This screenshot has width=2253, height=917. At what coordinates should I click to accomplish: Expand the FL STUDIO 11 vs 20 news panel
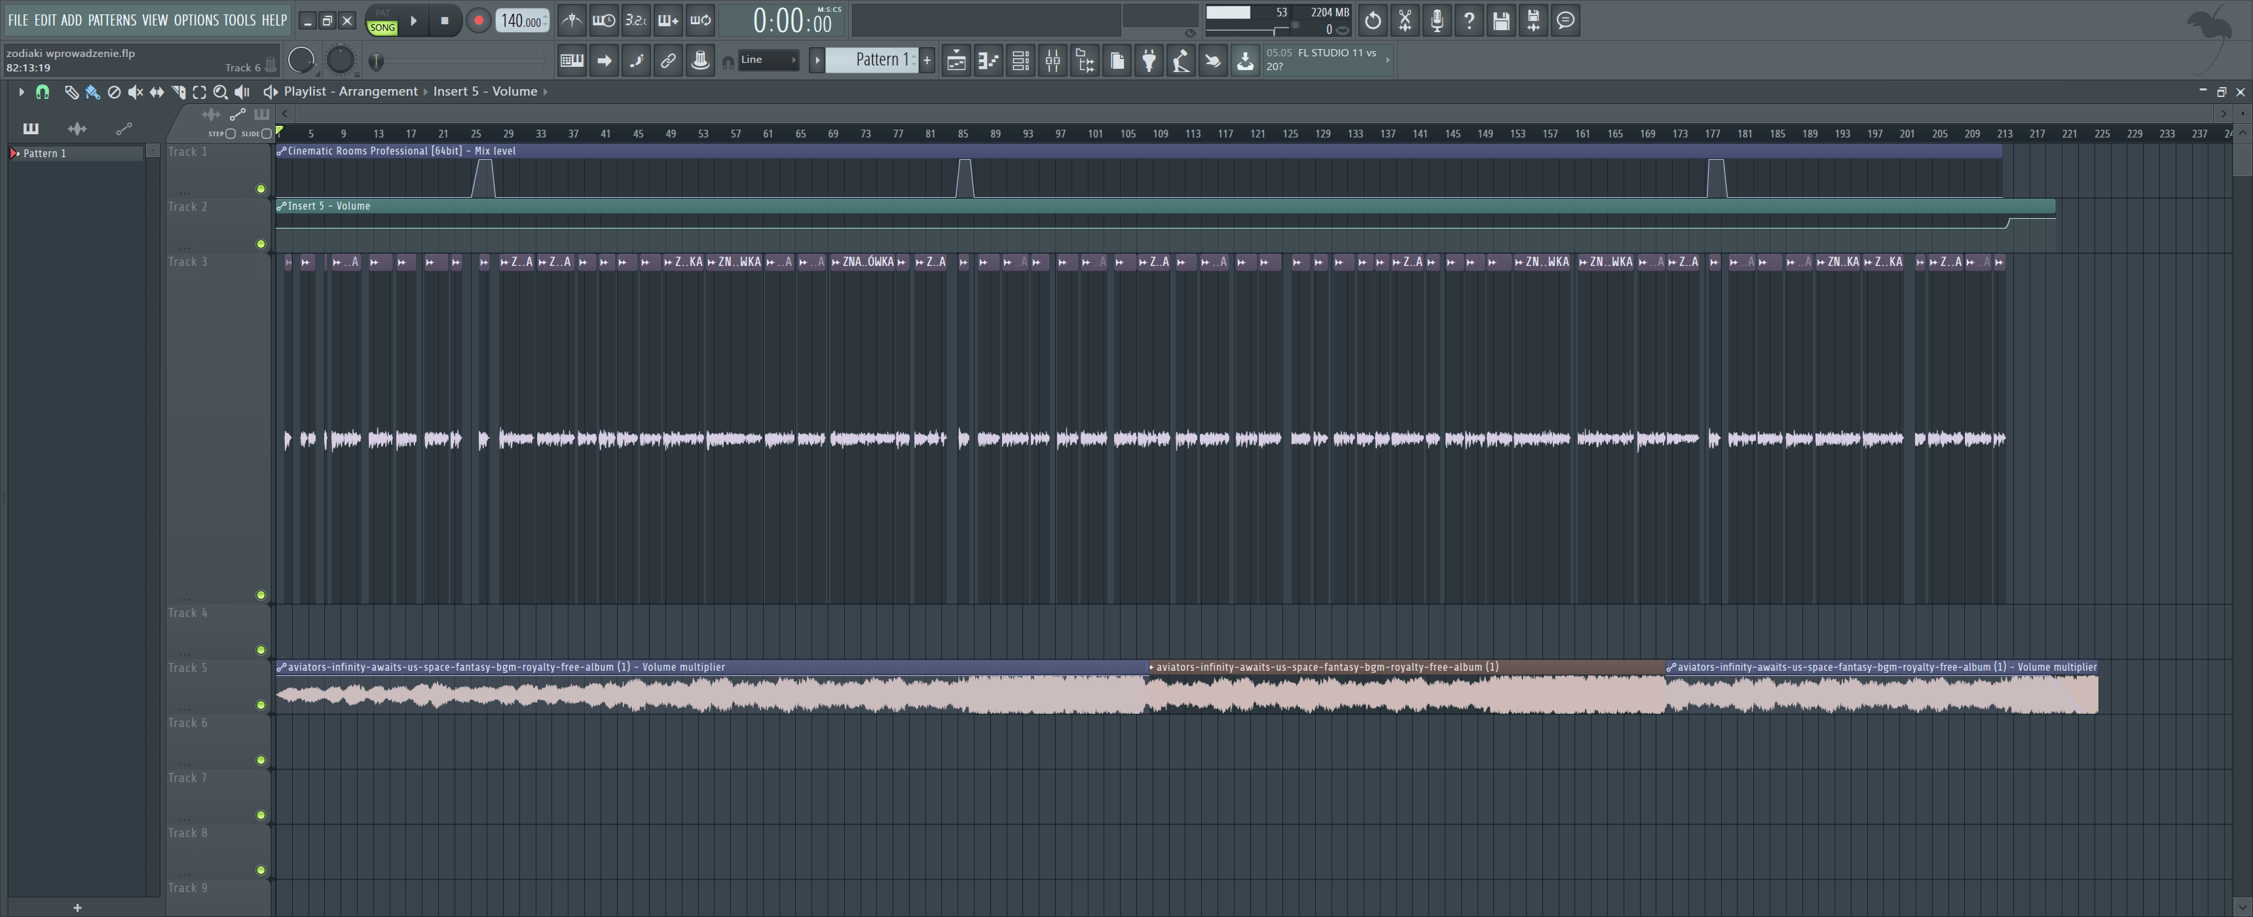pyautogui.click(x=1387, y=60)
